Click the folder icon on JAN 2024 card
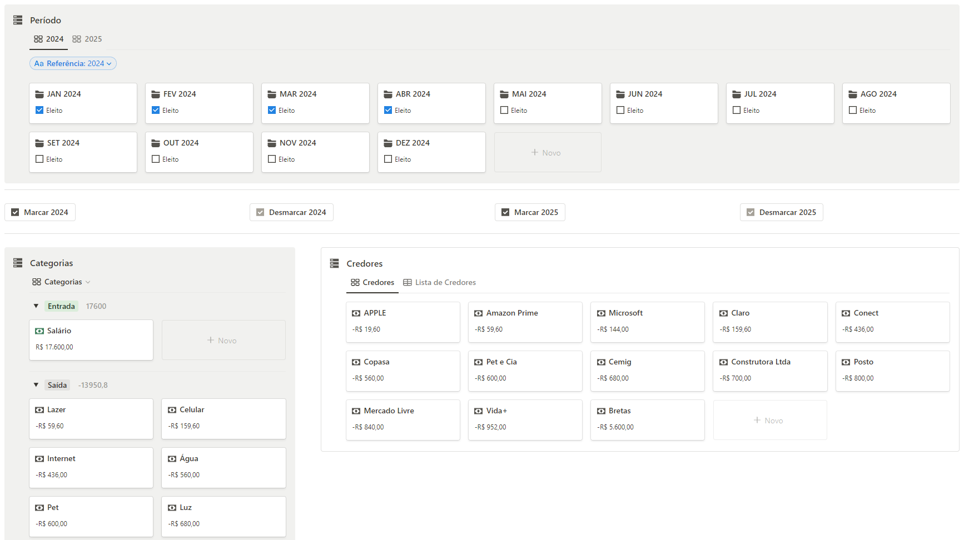The image size is (964, 540). click(x=39, y=94)
